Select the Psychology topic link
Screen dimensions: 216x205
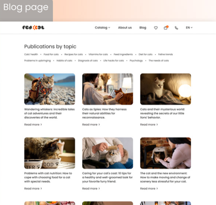tap(136, 61)
